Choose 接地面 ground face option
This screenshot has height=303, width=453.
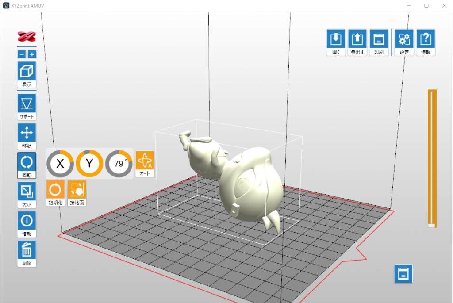pyautogui.click(x=77, y=193)
